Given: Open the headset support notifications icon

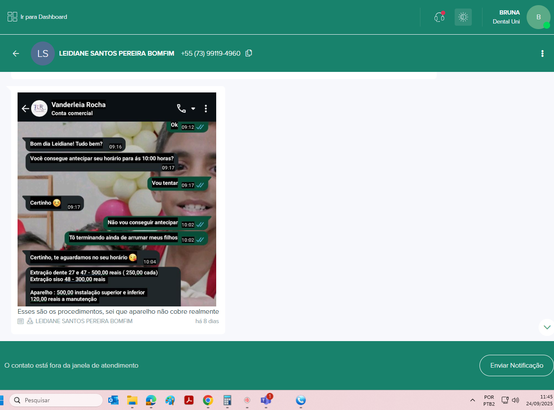Looking at the screenshot, I should pyautogui.click(x=439, y=17).
